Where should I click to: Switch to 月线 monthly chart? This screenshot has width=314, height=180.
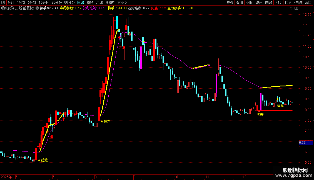tap(99, 2)
